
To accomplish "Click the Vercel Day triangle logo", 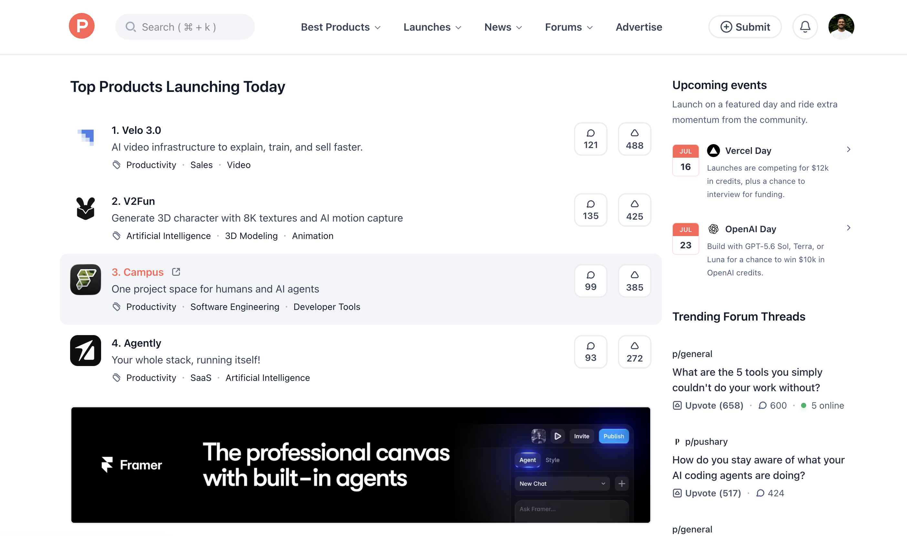I will coord(713,151).
